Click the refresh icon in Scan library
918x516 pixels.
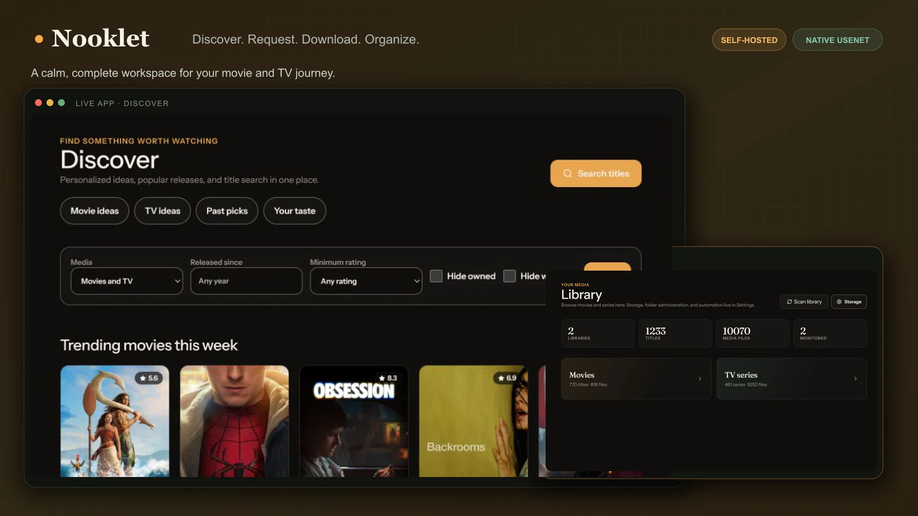click(x=789, y=302)
